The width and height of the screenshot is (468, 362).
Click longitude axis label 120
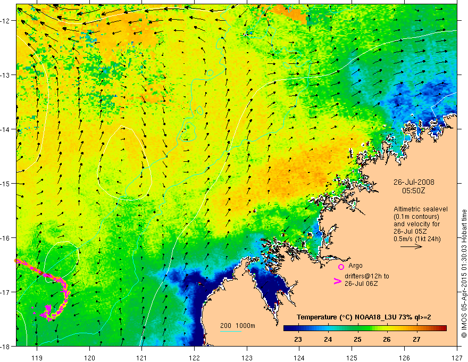pyautogui.click(x=89, y=358)
